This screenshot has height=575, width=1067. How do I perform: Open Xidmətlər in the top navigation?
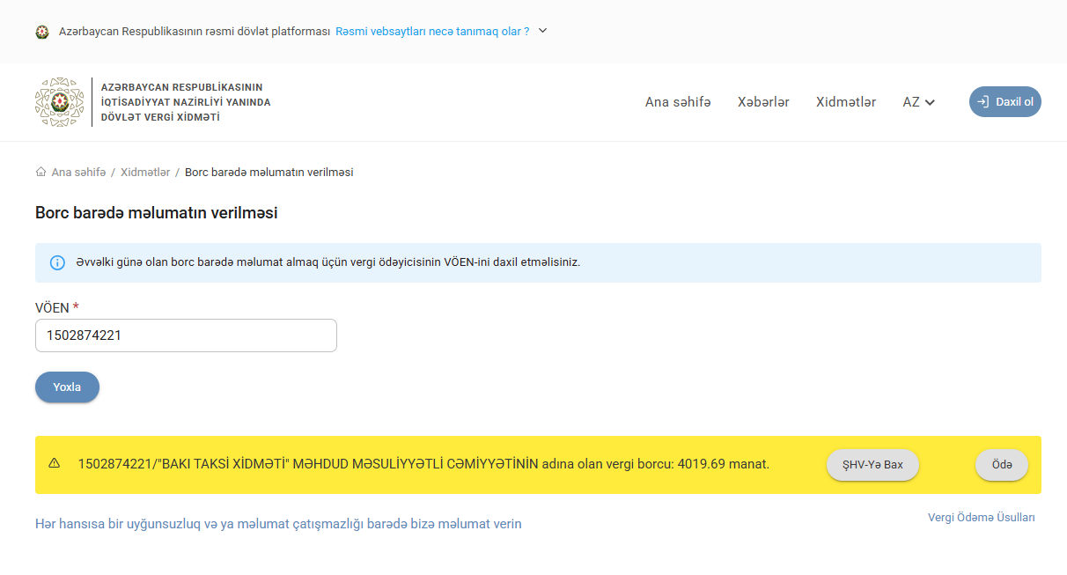click(845, 102)
